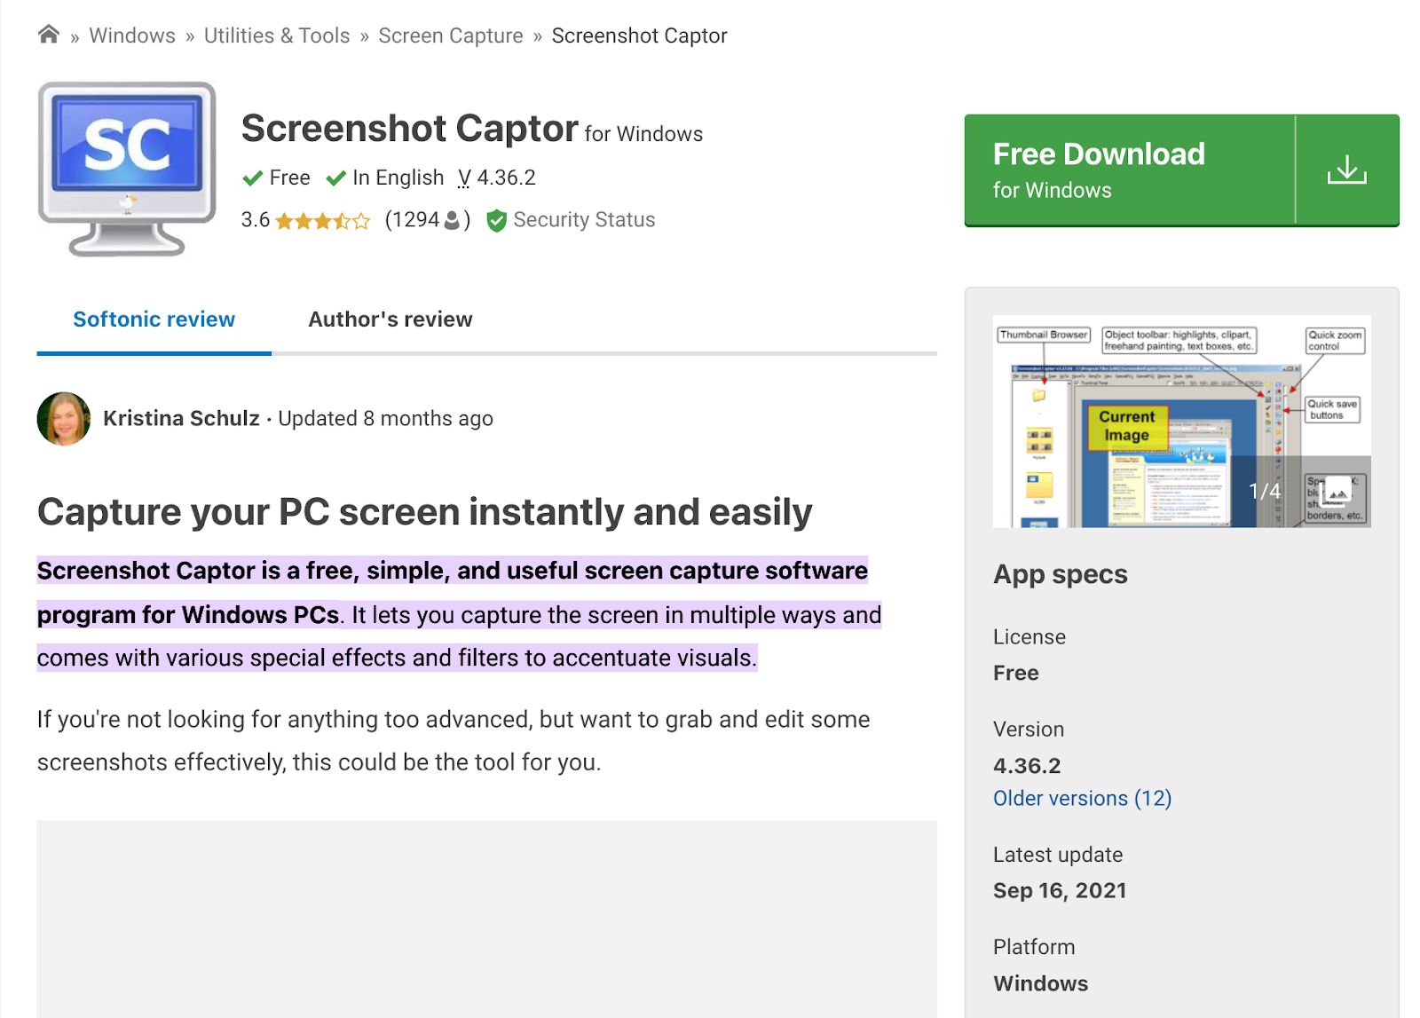Image resolution: width=1420 pixels, height=1018 pixels.
Task: Click the Screenshot Captor SC monitor logo
Action: tap(127, 169)
